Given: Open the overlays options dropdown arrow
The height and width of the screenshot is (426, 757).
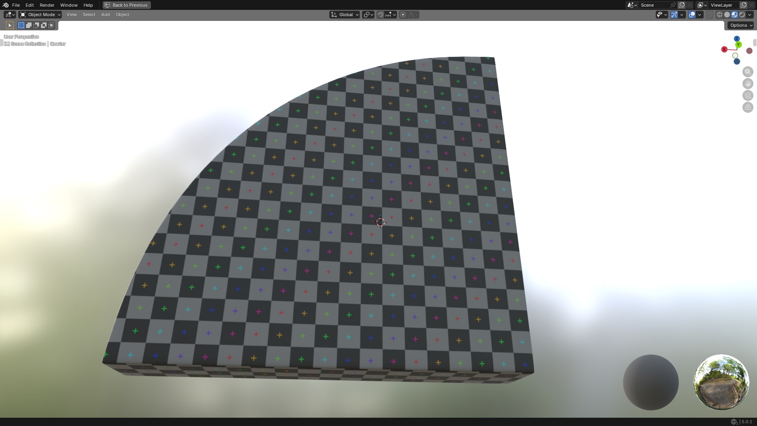Looking at the screenshot, I should [x=699, y=15].
